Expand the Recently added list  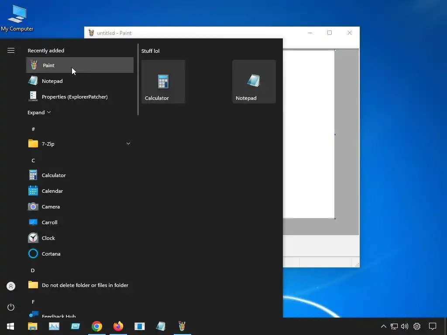coord(39,113)
